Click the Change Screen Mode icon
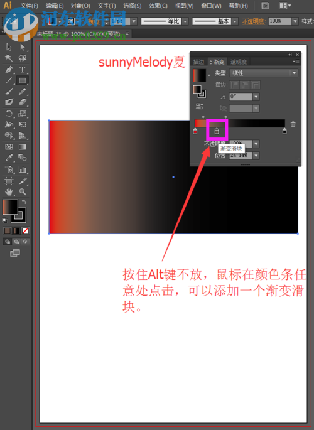Screen dimensions: 314x430 [15, 253]
